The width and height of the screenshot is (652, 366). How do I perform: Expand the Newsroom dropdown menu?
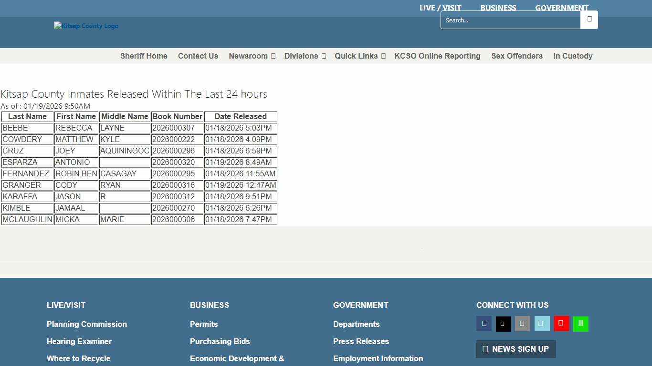pos(252,56)
